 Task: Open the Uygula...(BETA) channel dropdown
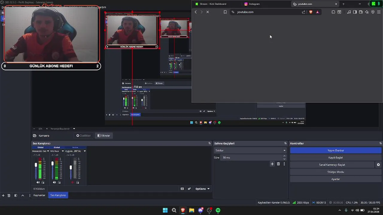coord(85,151)
